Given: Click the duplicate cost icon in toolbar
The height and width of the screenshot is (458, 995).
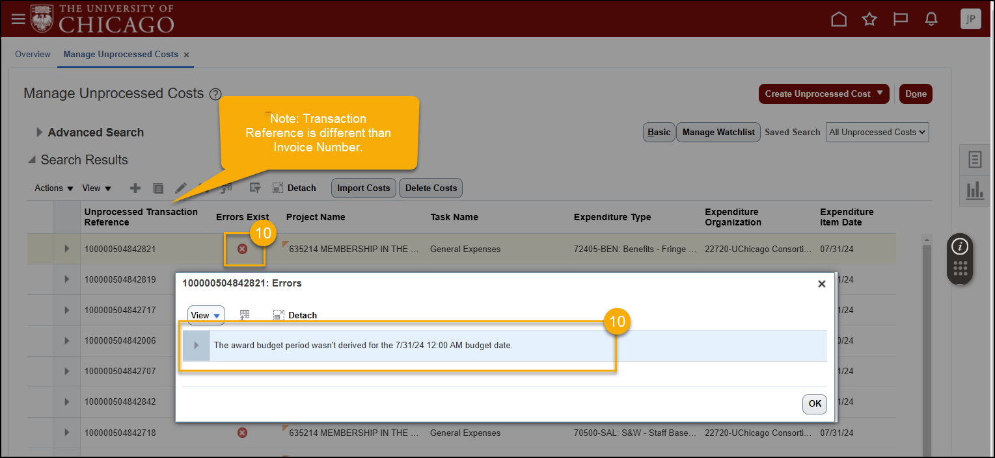Looking at the screenshot, I should 158,188.
